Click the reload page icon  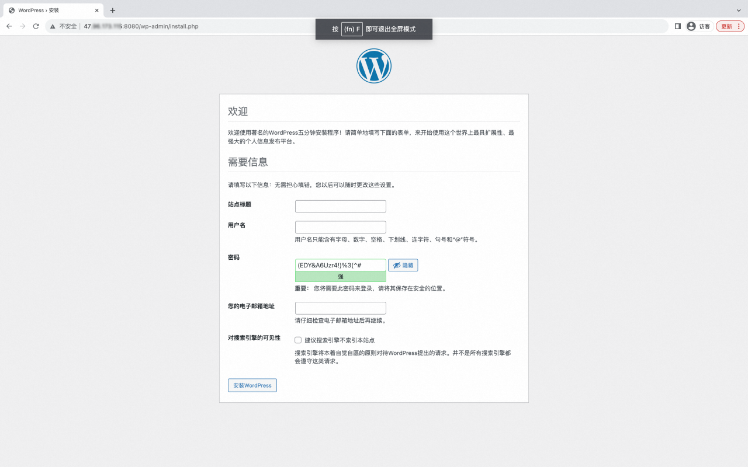coord(36,26)
